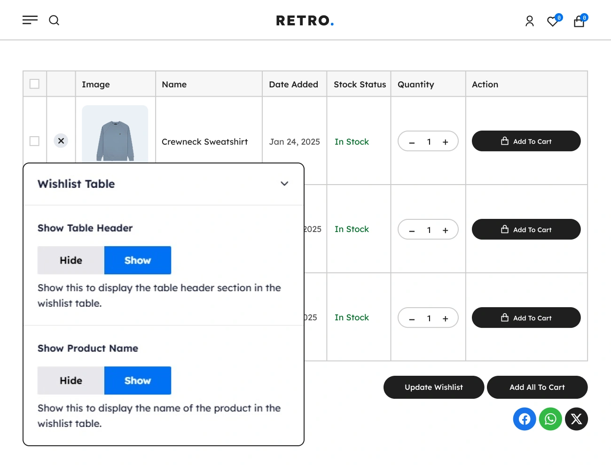Screen dimensions: 611x465
Task: Add Crewneck Sweatshirt to cart
Action: [x=526, y=141]
